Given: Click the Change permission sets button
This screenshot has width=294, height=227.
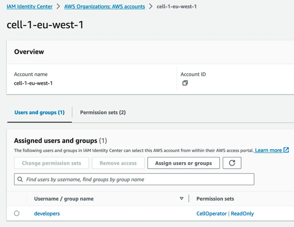Looking at the screenshot, I should [x=51, y=163].
